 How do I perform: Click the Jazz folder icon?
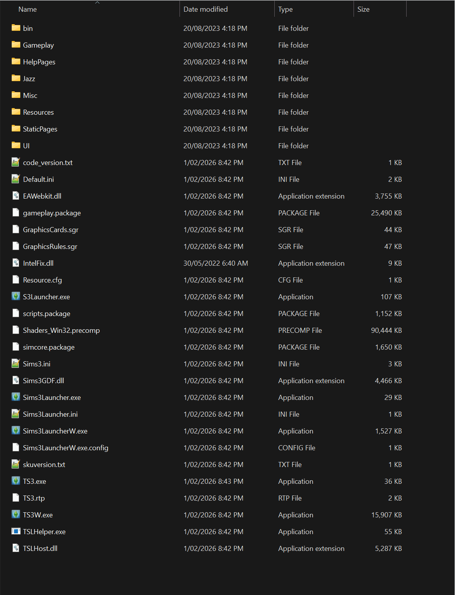coord(16,78)
